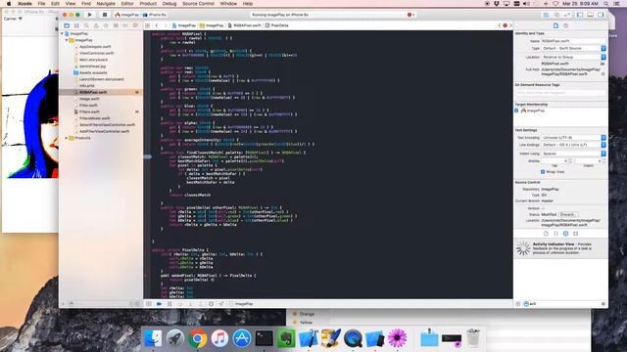The width and height of the screenshot is (627, 352).
Task: Click the library filter search field
Action: [564, 304]
